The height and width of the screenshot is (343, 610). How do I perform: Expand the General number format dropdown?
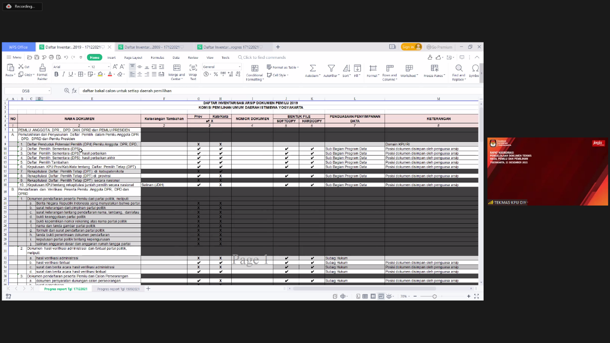tap(222, 67)
